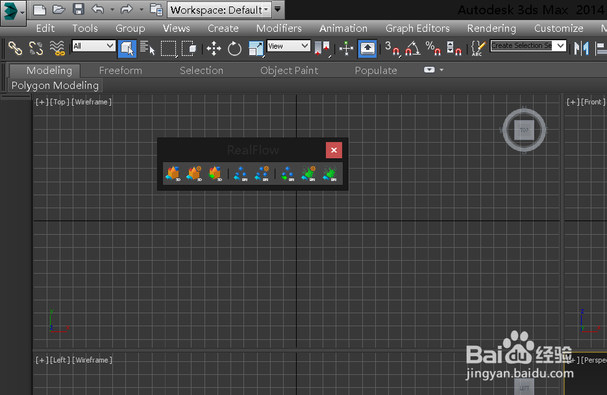Viewport: 607px width, 395px height.
Task: Expand the Undo history dropdown arrow
Action: click(112, 9)
